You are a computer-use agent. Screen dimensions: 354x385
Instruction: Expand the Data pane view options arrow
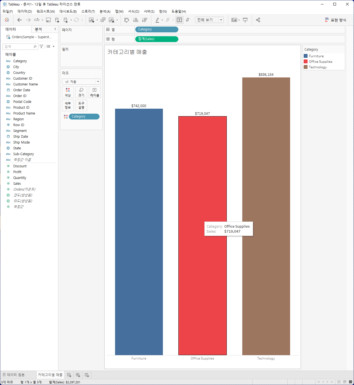pos(54,46)
